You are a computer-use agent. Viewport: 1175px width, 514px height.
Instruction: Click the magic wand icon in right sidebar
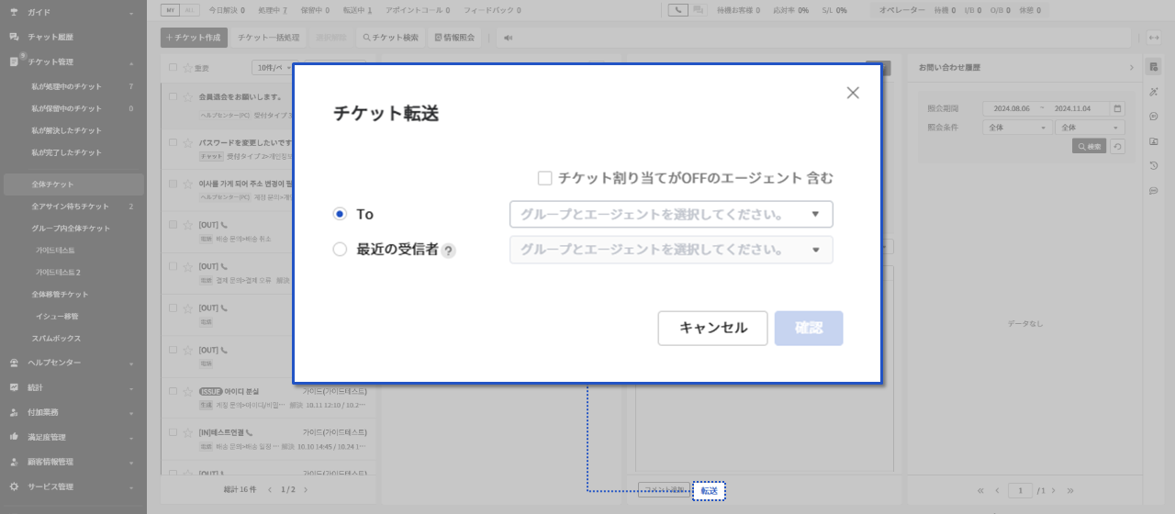click(x=1153, y=92)
